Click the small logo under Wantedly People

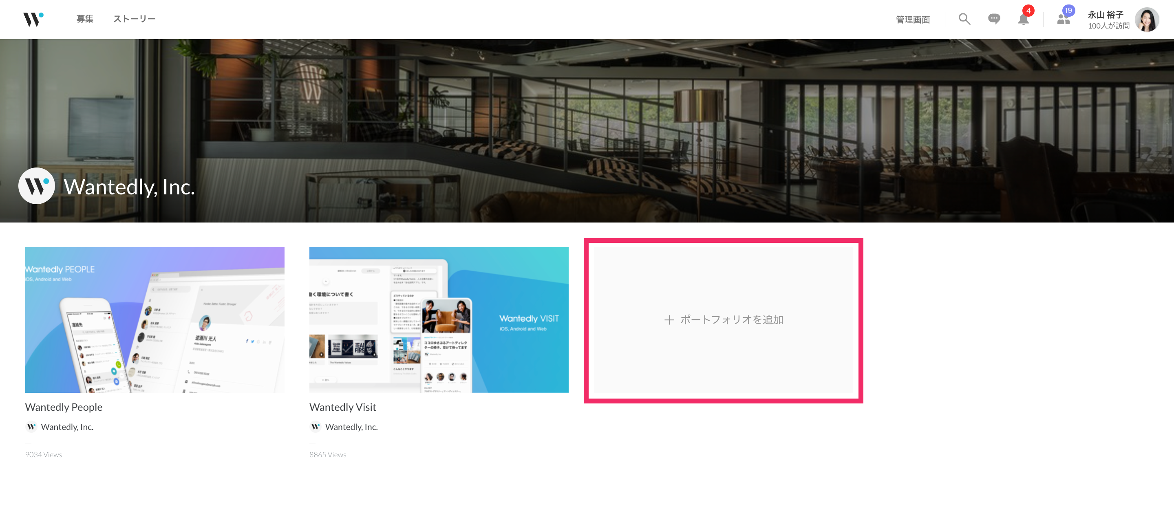[x=31, y=427]
